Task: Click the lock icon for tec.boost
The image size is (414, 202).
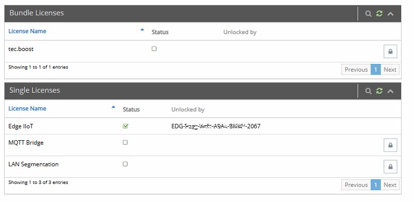Action: click(x=390, y=52)
